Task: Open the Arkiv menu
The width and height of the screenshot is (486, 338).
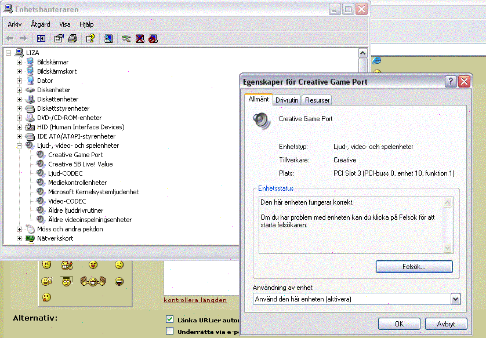Action: [x=14, y=24]
